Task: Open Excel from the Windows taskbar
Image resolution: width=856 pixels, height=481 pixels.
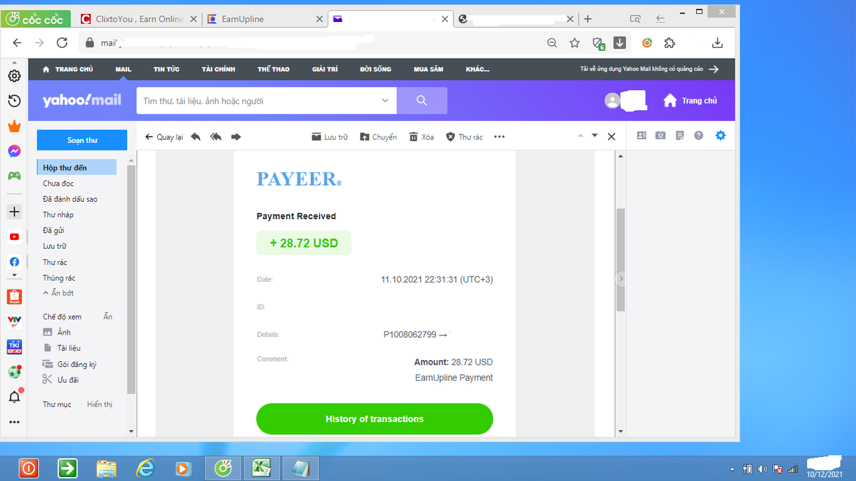Action: point(260,468)
